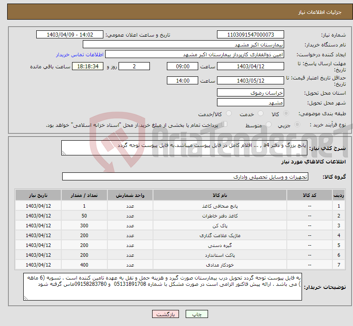Open the buyer contact info link
This screenshot has height=326, width=353.
80,54
